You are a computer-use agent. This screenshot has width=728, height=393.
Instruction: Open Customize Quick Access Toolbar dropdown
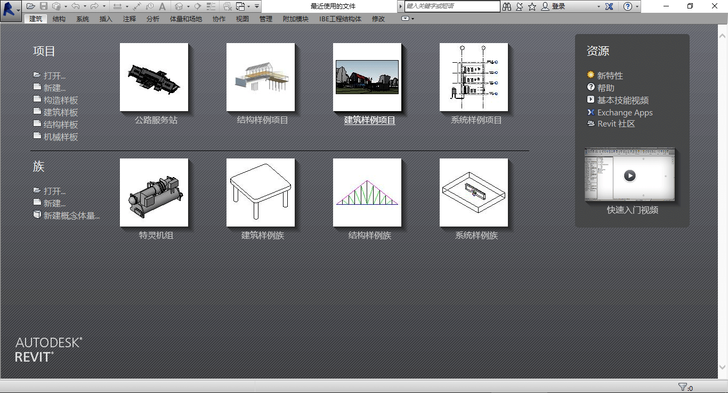click(257, 6)
